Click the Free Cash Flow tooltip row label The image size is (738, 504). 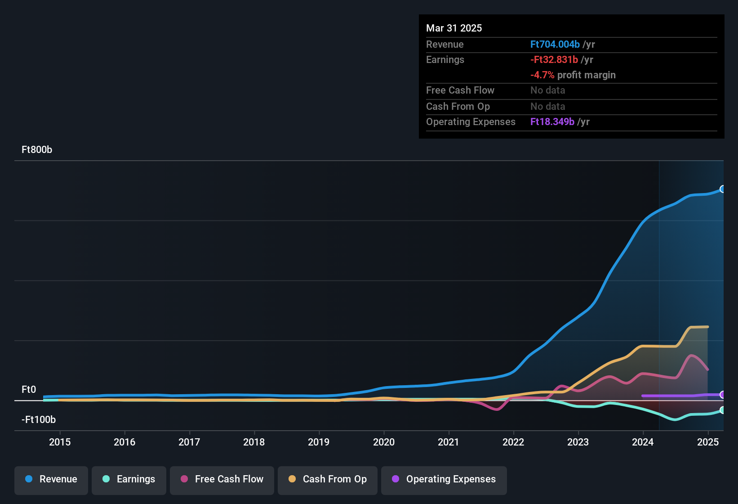pos(460,90)
